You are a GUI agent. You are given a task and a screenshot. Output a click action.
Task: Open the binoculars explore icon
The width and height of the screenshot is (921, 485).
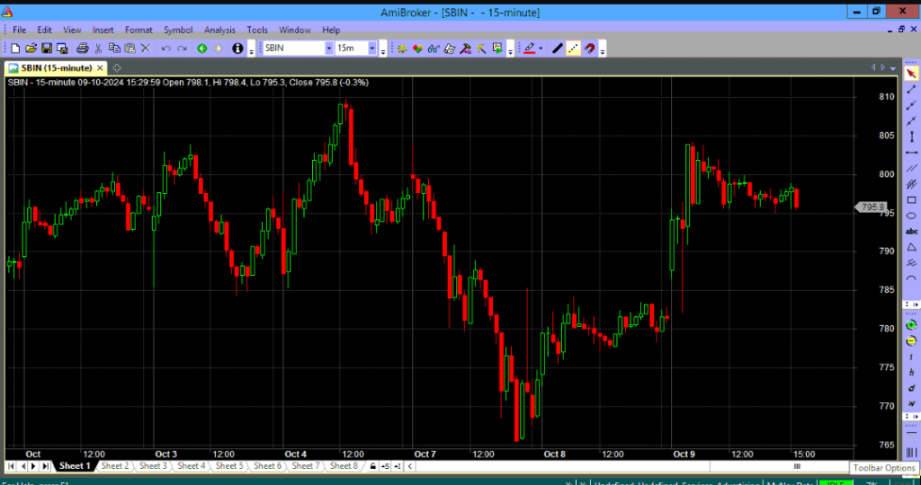[434, 48]
